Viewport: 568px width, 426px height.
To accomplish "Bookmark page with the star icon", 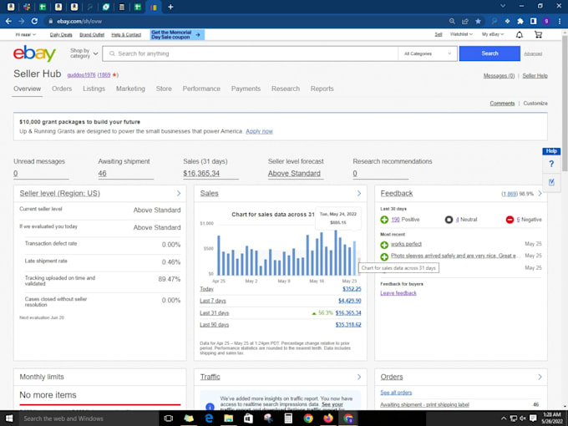I will coord(478,22).
